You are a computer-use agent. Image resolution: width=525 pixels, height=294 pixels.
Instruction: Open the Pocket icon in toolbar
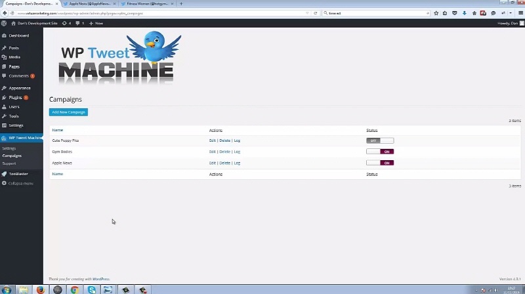pos(454,13)
